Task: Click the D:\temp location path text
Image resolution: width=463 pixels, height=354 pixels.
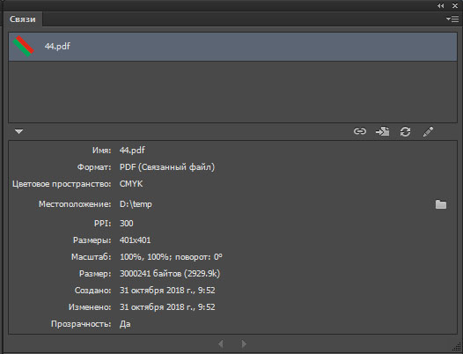Action: tap(136, 204)
